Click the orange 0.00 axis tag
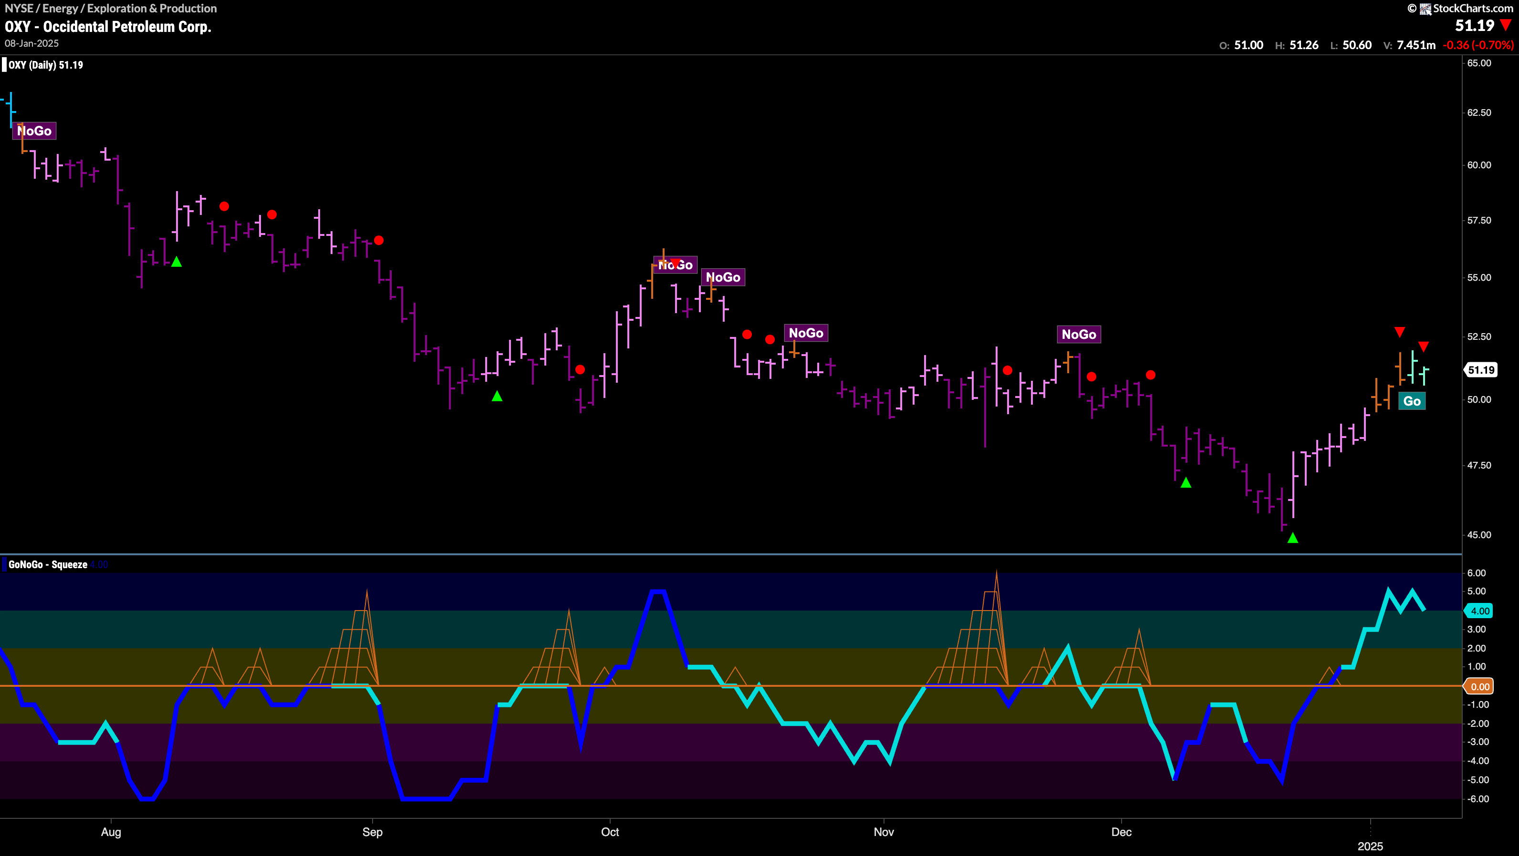The image size is (1519, 856). pyautogui.click(x=1479, y=686)
